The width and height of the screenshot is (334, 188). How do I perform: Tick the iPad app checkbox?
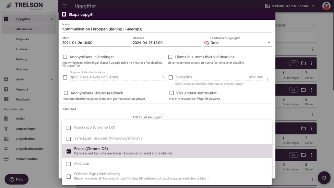pyautogui.click(x=69, y=164)
